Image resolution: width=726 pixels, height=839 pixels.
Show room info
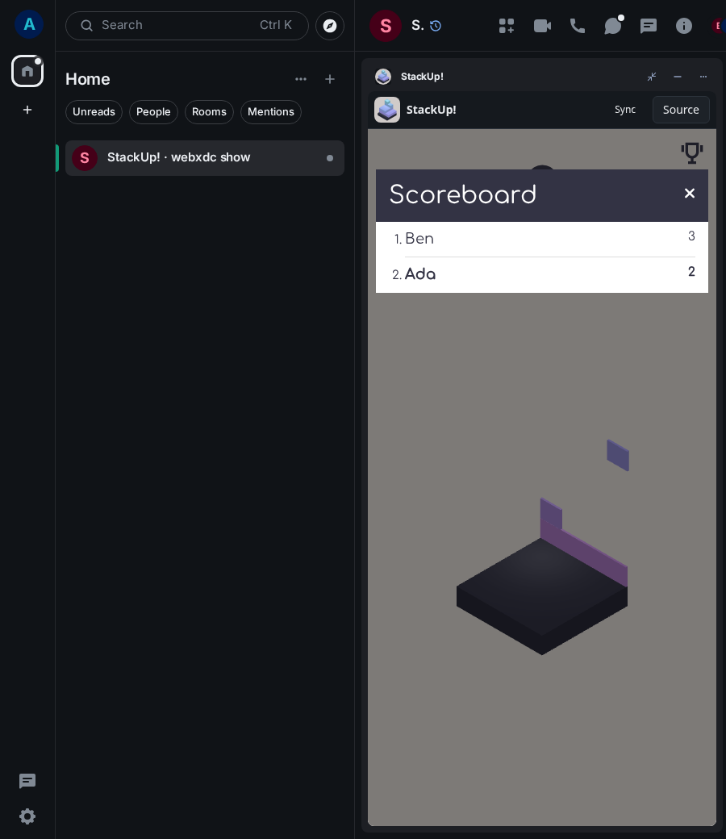coord(684,26)
